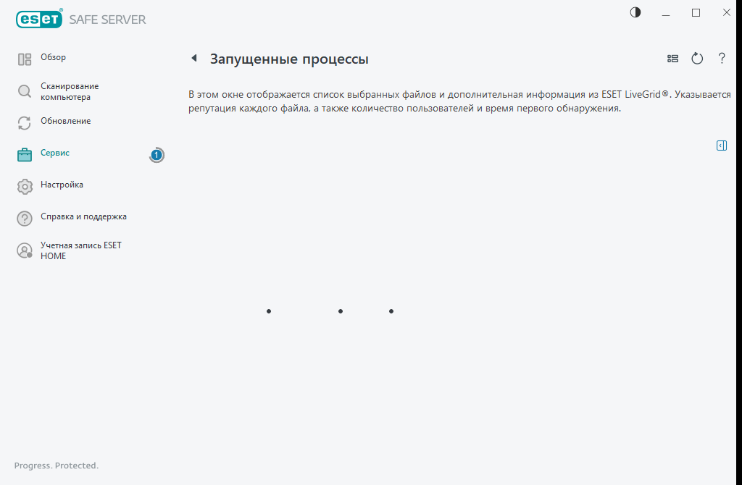Open help for this page
Viewport: 742px width, 485px height.
(722, 59)
